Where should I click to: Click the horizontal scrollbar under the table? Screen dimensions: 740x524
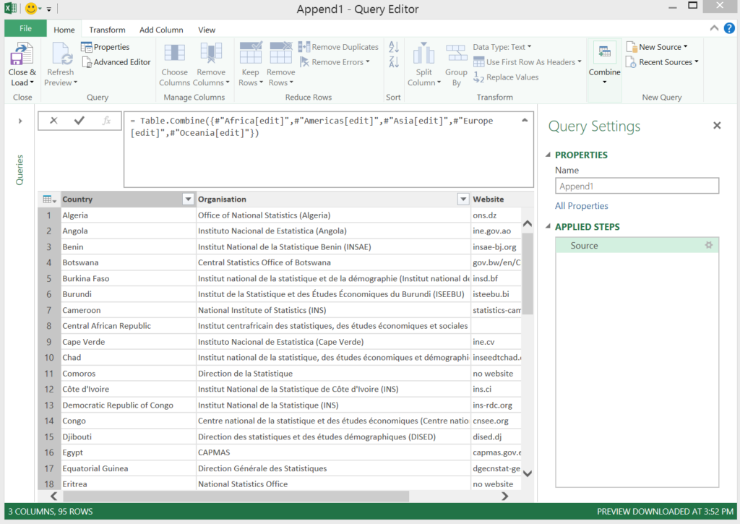click(236, 497)
